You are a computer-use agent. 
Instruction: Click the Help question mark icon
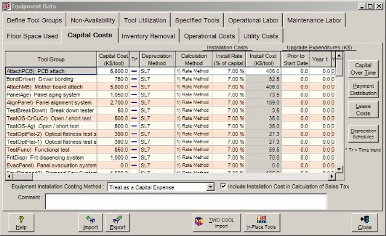pyautogui.click(x=21, y=220)
